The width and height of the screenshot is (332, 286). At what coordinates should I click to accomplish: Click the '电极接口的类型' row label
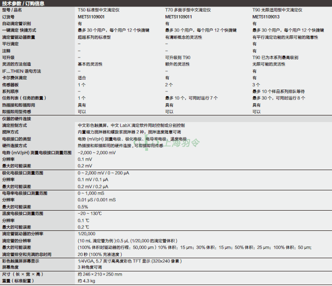pyautogui.click(x=17, y=139)
